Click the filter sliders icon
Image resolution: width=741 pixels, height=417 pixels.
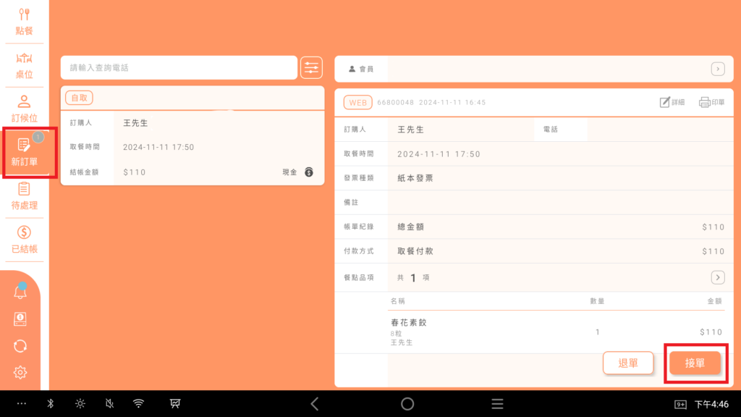point(311,67)
